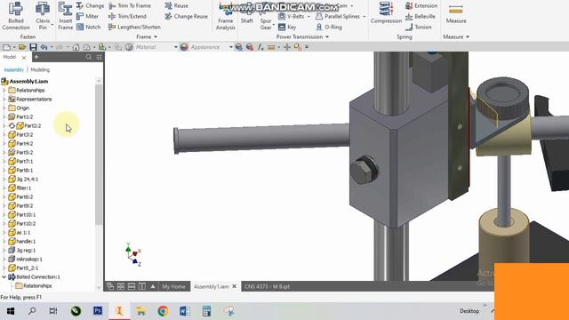Open the Key connection generator
This screenshot has height=320, width=569.
pyautogui.click(x=287, y=27)
